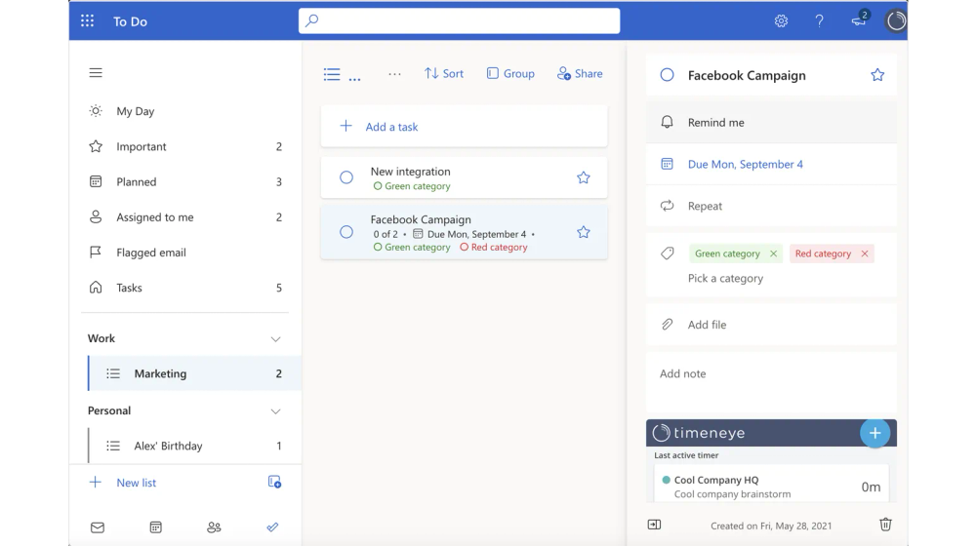Open the Sort options
The image size is (976, 546).
tap(444, 73)
